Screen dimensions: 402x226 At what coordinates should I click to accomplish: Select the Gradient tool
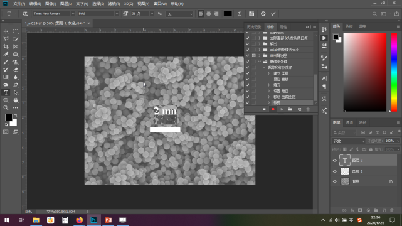coord(6,77)
